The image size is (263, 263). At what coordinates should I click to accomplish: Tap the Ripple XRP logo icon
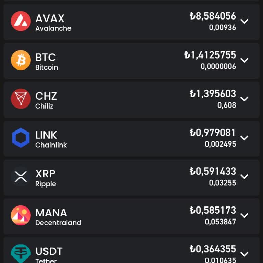click(x=21, y=177)
